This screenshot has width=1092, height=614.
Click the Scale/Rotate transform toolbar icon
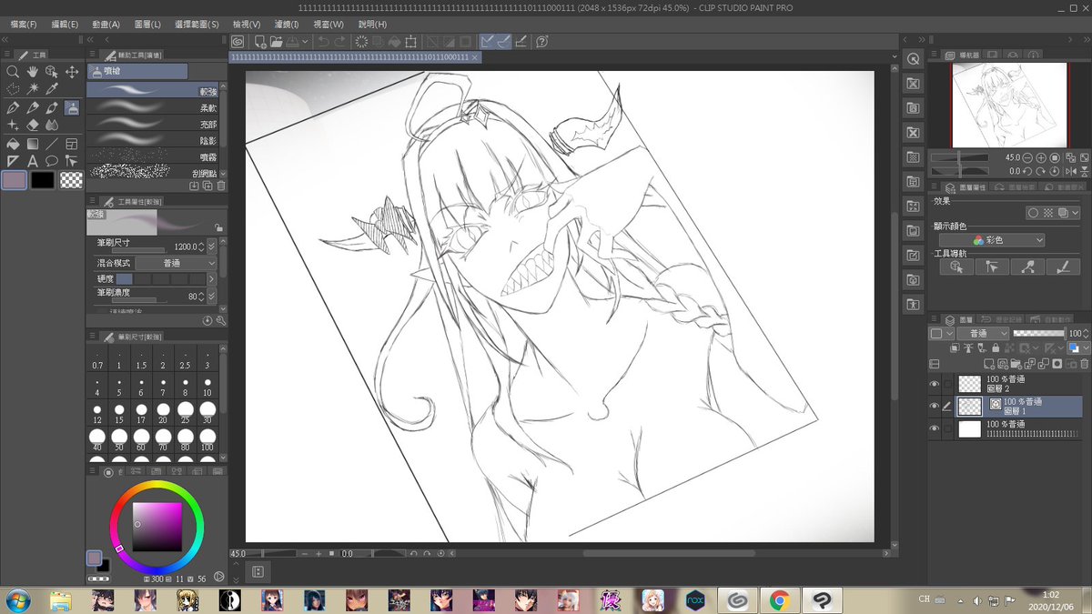411,41
